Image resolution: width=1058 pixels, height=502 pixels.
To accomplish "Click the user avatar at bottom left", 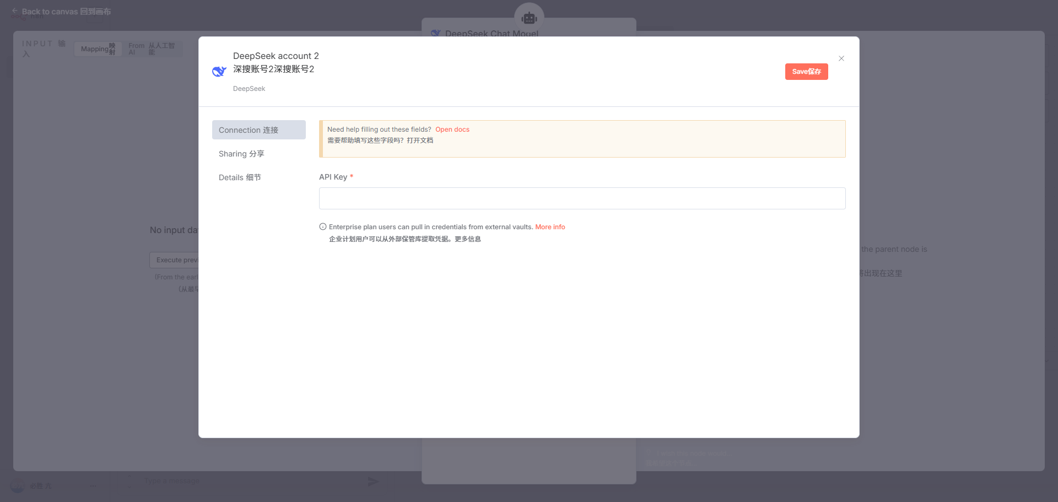I will [18, 486].
